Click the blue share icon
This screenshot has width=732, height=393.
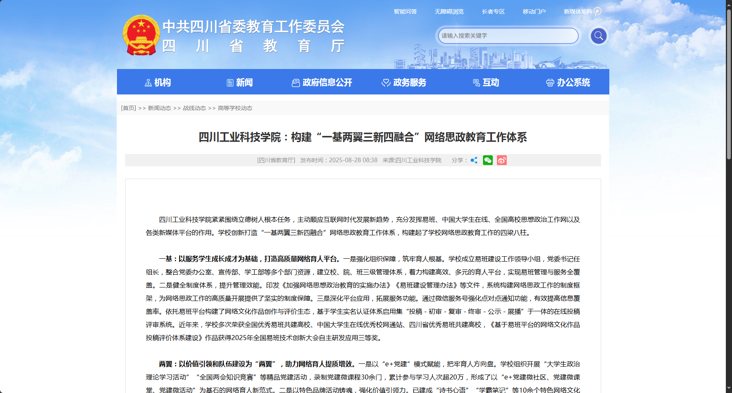(474, 160)
